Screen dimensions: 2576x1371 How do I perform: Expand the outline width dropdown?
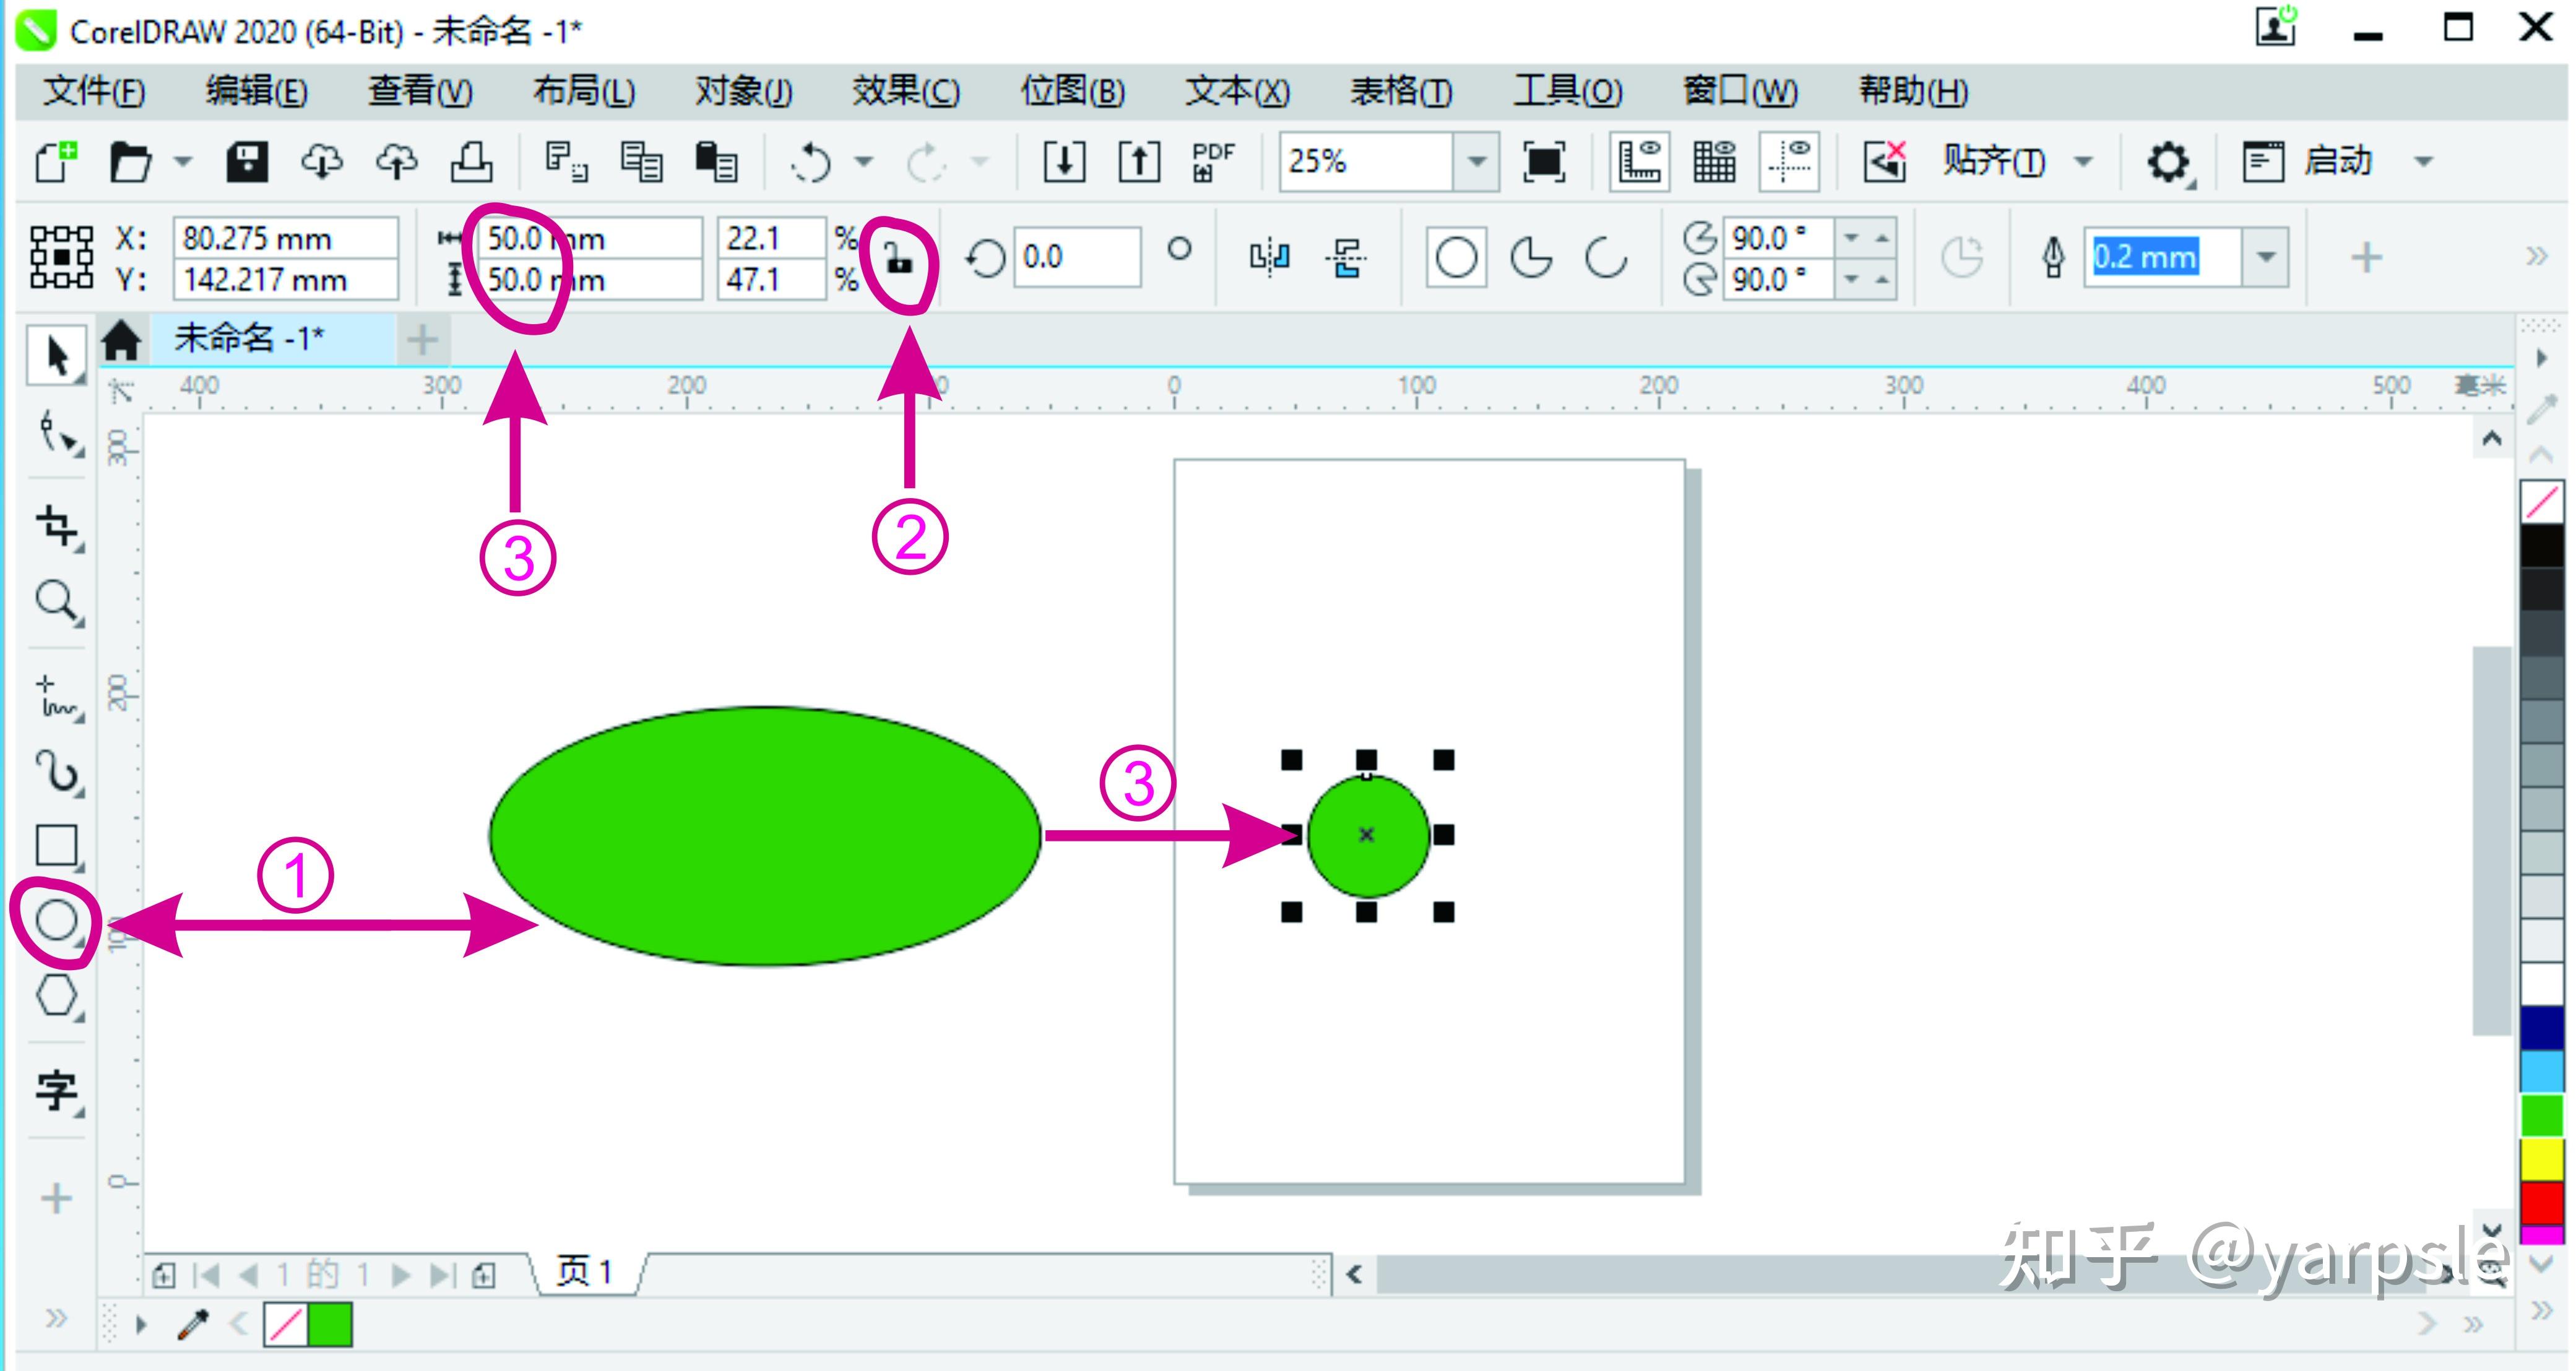2266,258
